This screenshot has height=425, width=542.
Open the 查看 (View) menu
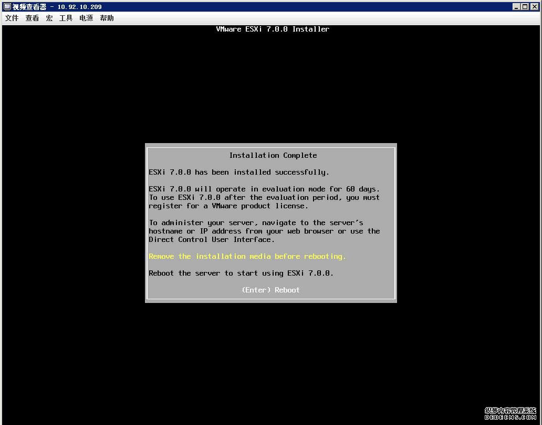click(32, 18)
